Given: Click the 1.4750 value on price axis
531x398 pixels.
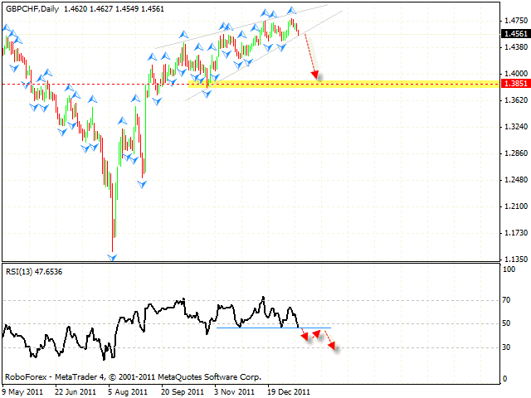Looking at the screenshot, I should 511,20.
